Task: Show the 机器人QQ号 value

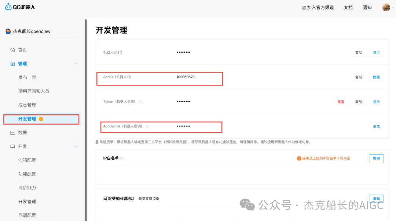Action: (x=376, y=53)
